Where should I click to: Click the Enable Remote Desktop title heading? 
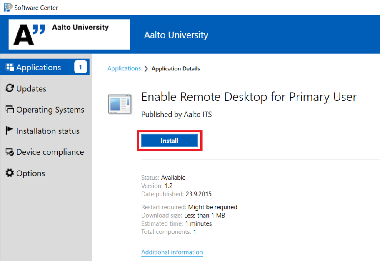tap(249, 97)
